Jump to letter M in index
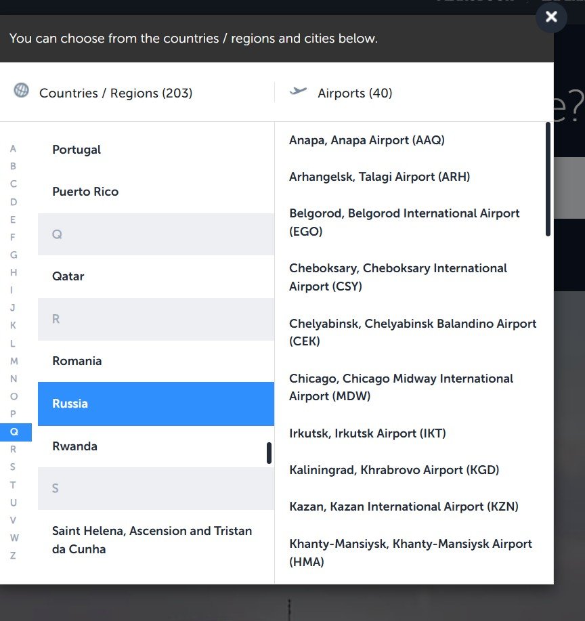The width and height of the screenshot is (585, 621). click(14, 361)
